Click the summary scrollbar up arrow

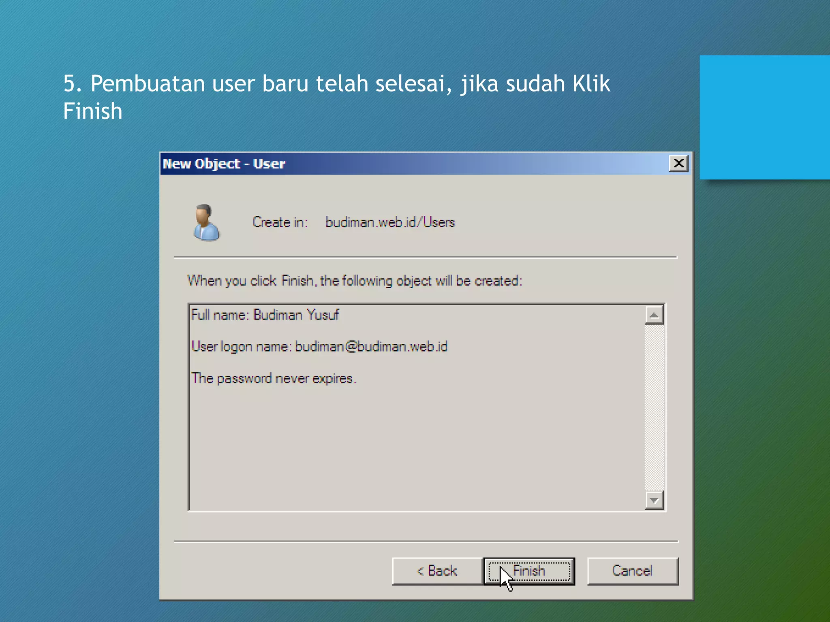[654, 315]
